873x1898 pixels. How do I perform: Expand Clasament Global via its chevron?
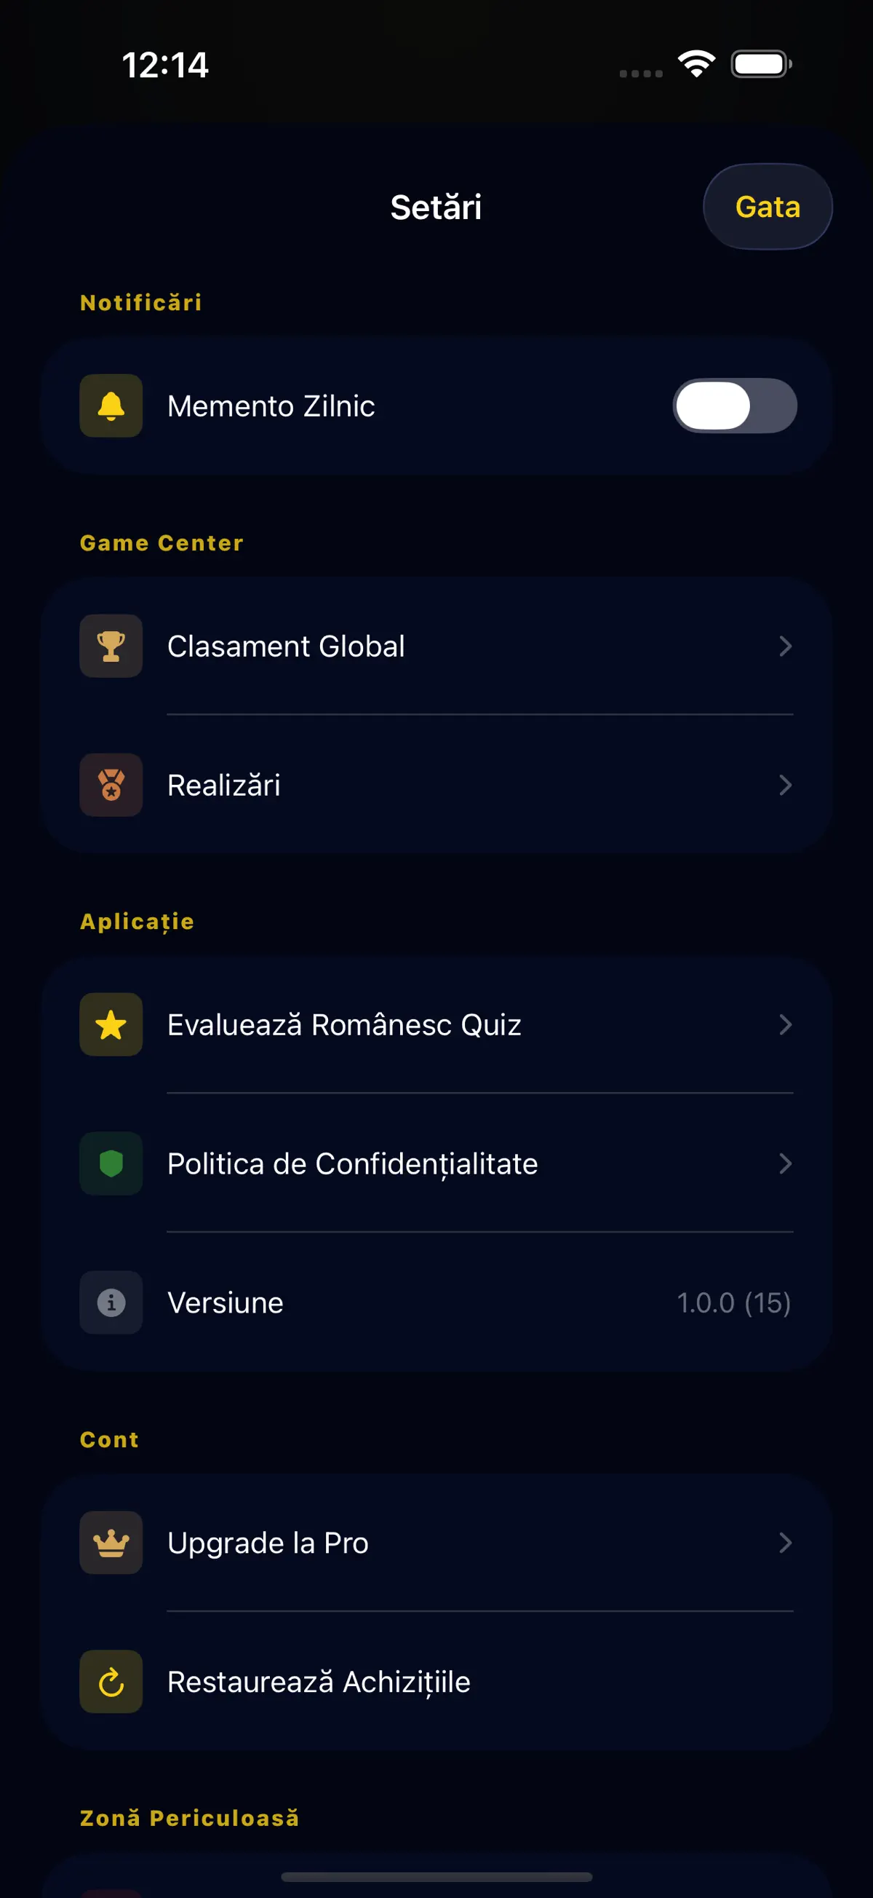786,646
